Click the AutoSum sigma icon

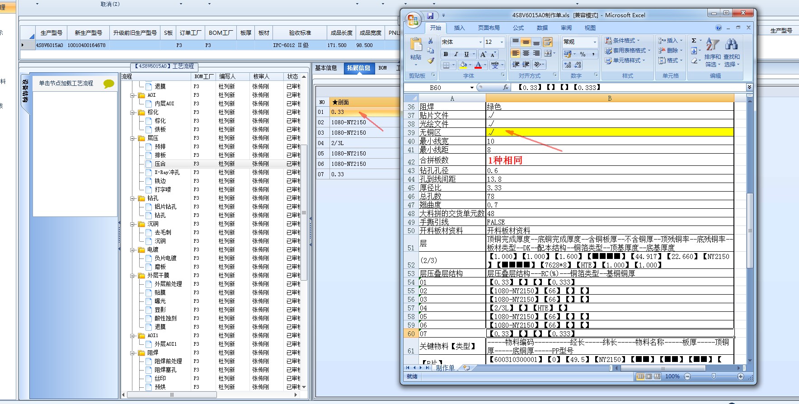pos(694,41)
